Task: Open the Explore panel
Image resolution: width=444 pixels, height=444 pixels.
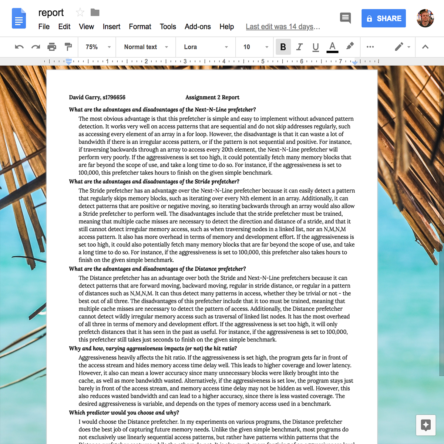Action: click(425, 425)
